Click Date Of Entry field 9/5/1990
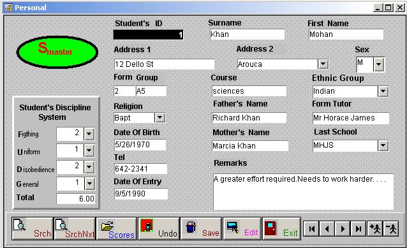407x248 pixels. (x=141, y=194)
